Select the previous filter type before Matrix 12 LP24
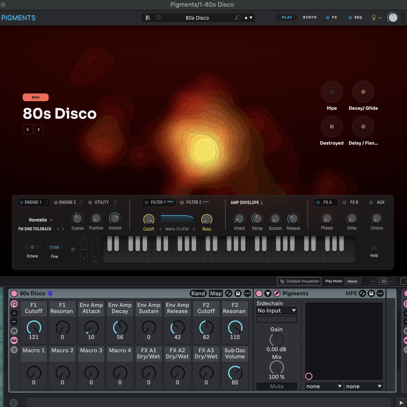 coord(160,229)
